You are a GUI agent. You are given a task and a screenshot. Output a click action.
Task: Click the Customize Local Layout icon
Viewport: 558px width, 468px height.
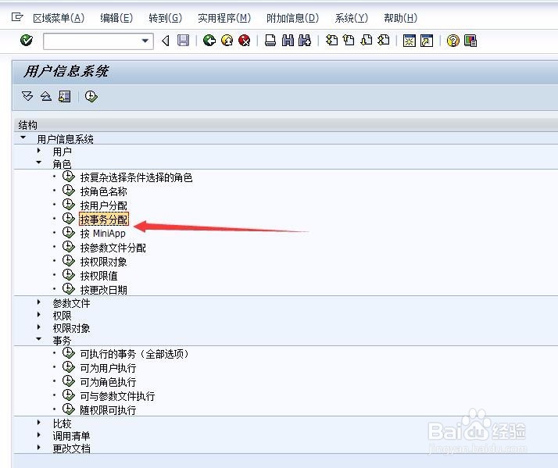[x=470, y=41]
